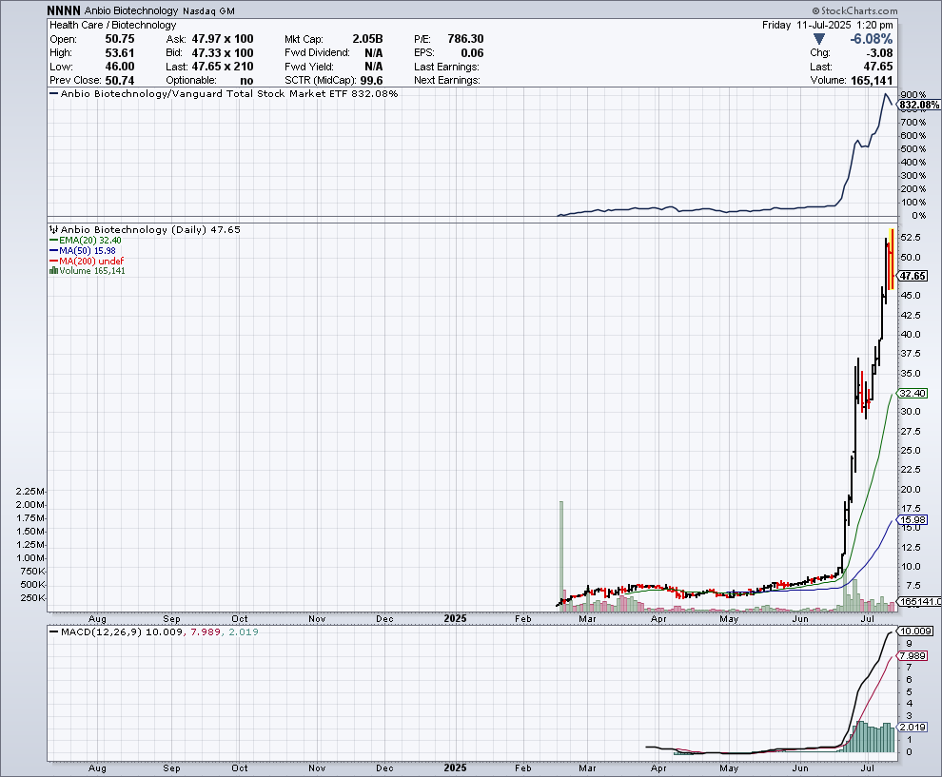Click the P/E value 786.30
Viewport: 942px width, 777px height.
tap(465, 39)
